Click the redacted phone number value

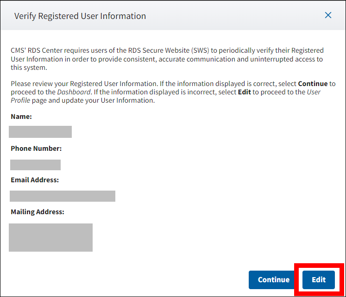(35, 165)
